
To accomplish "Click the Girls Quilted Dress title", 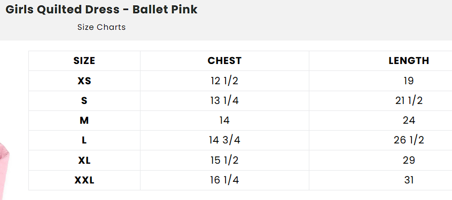I will [x=102, y=10].
